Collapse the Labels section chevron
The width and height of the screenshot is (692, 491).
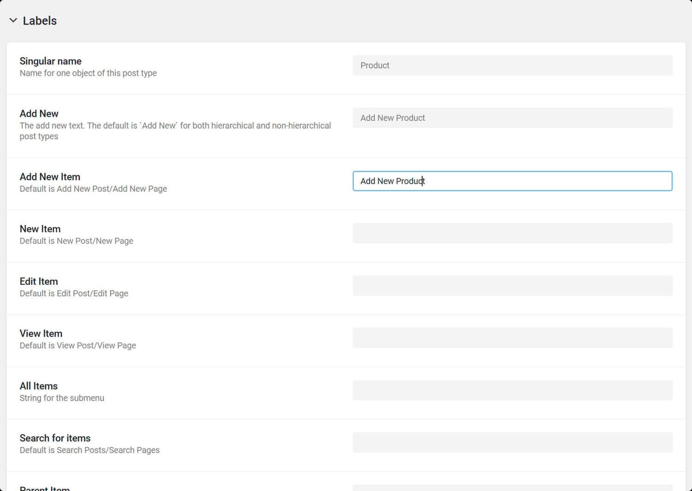tap(13, 20)
